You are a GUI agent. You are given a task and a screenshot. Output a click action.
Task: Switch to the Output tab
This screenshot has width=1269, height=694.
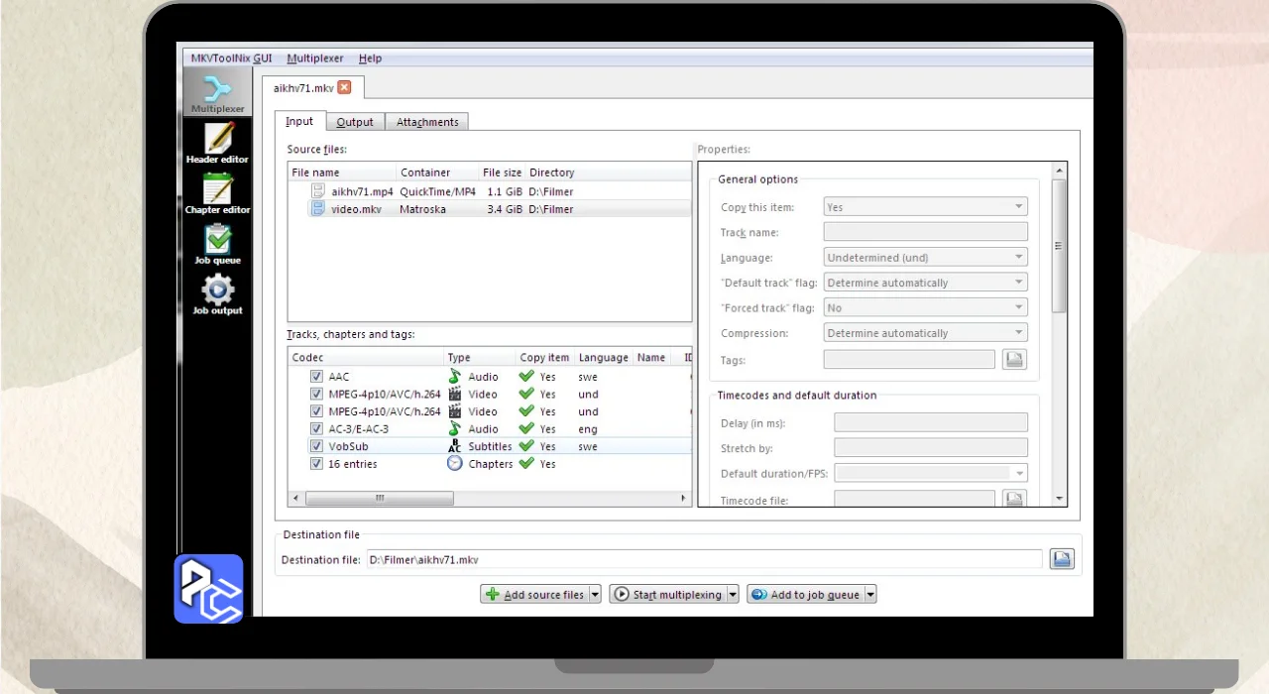pyautogui.click(x=354, y=122)
